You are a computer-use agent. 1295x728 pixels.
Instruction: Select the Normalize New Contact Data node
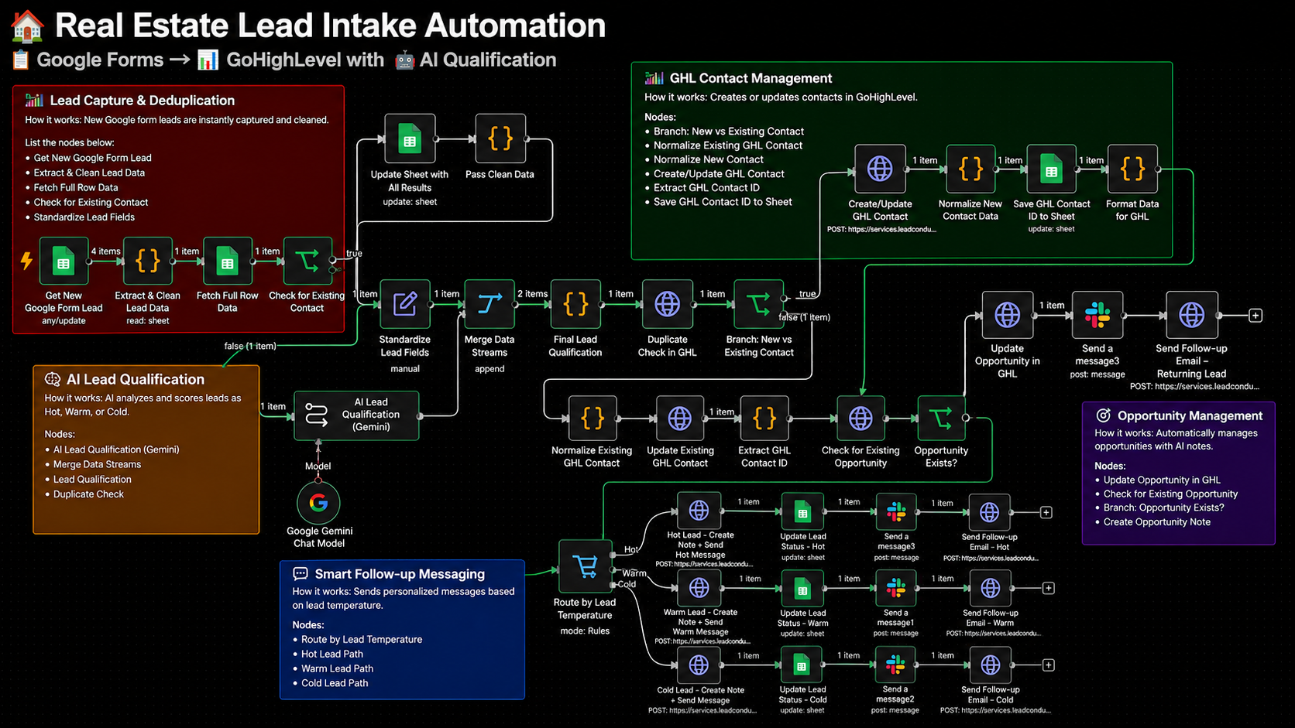coord(970,169)
